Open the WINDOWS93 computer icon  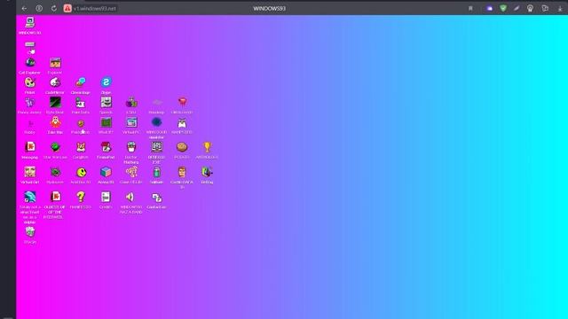pos(29,22)
